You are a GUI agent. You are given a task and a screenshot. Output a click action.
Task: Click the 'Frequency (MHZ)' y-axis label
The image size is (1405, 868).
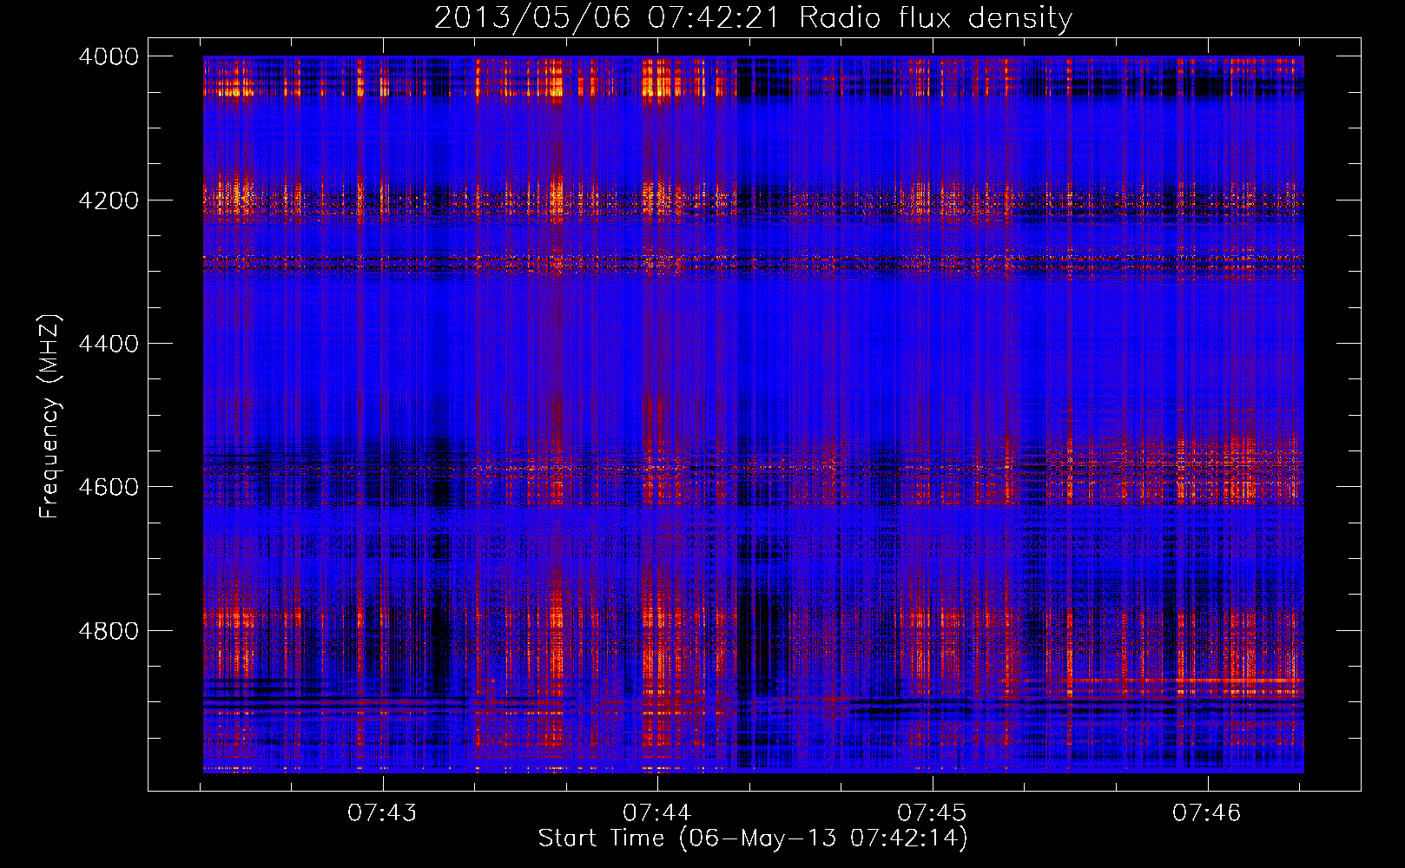[49, 416]
